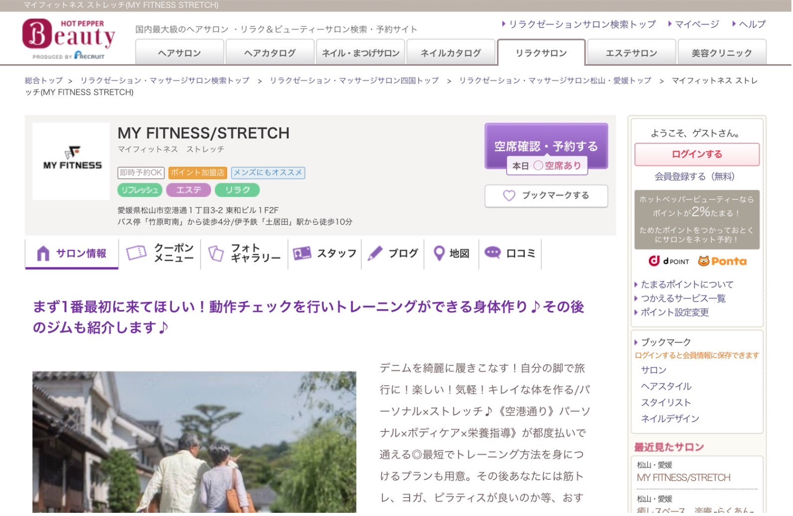Click the d POINT logo

[669, 261]
